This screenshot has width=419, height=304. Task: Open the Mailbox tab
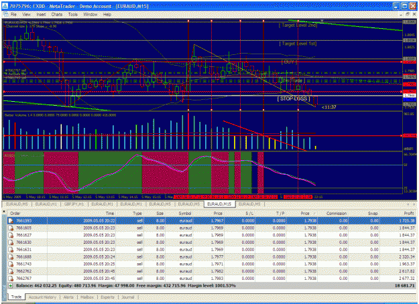pos(87,297)
